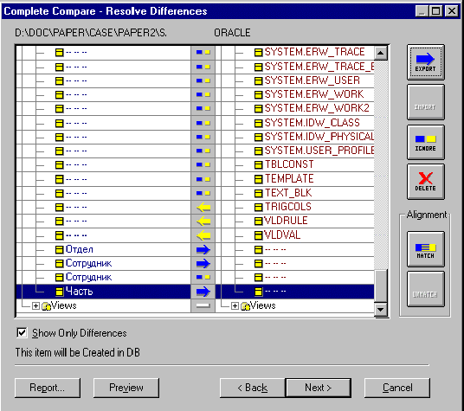Image resolution: width=464 pixels, height=411 pixels.
Task: Click blue export arrow for upper Сотрудник
Action: [203, 263]
